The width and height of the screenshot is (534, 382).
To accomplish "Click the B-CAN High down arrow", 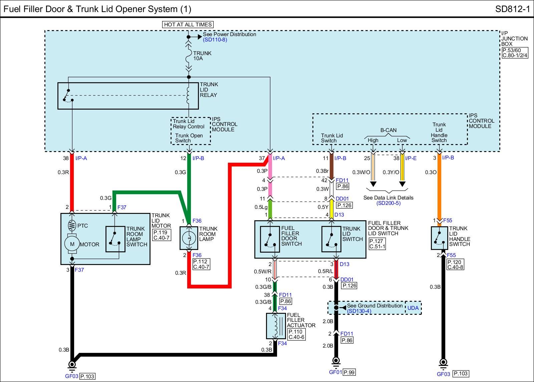I will click(373, 184).
